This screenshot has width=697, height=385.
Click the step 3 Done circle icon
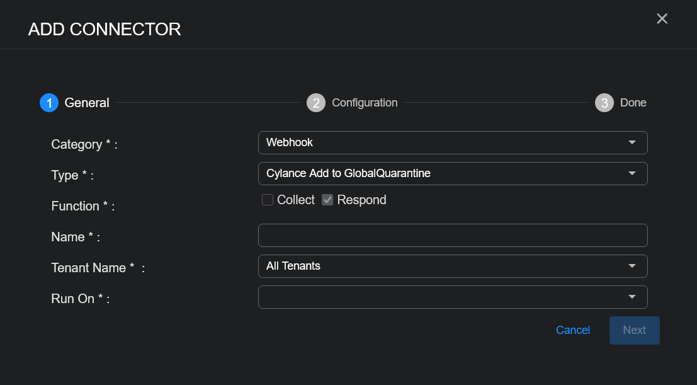(x=604, y=103)
